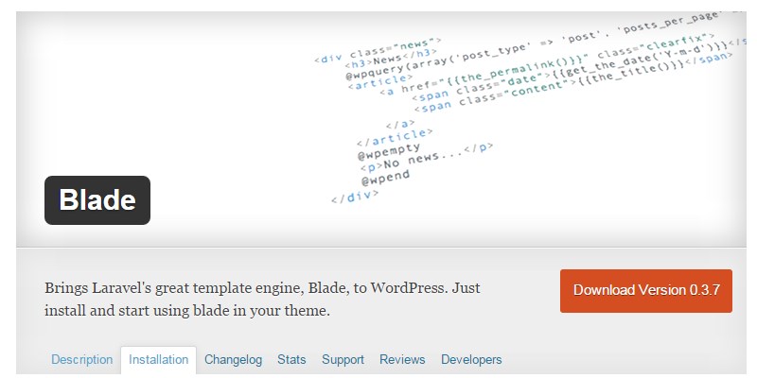757x378 pixels.
Task: Click the Download Version 0.3.7 button
Action: click(645, 290)
